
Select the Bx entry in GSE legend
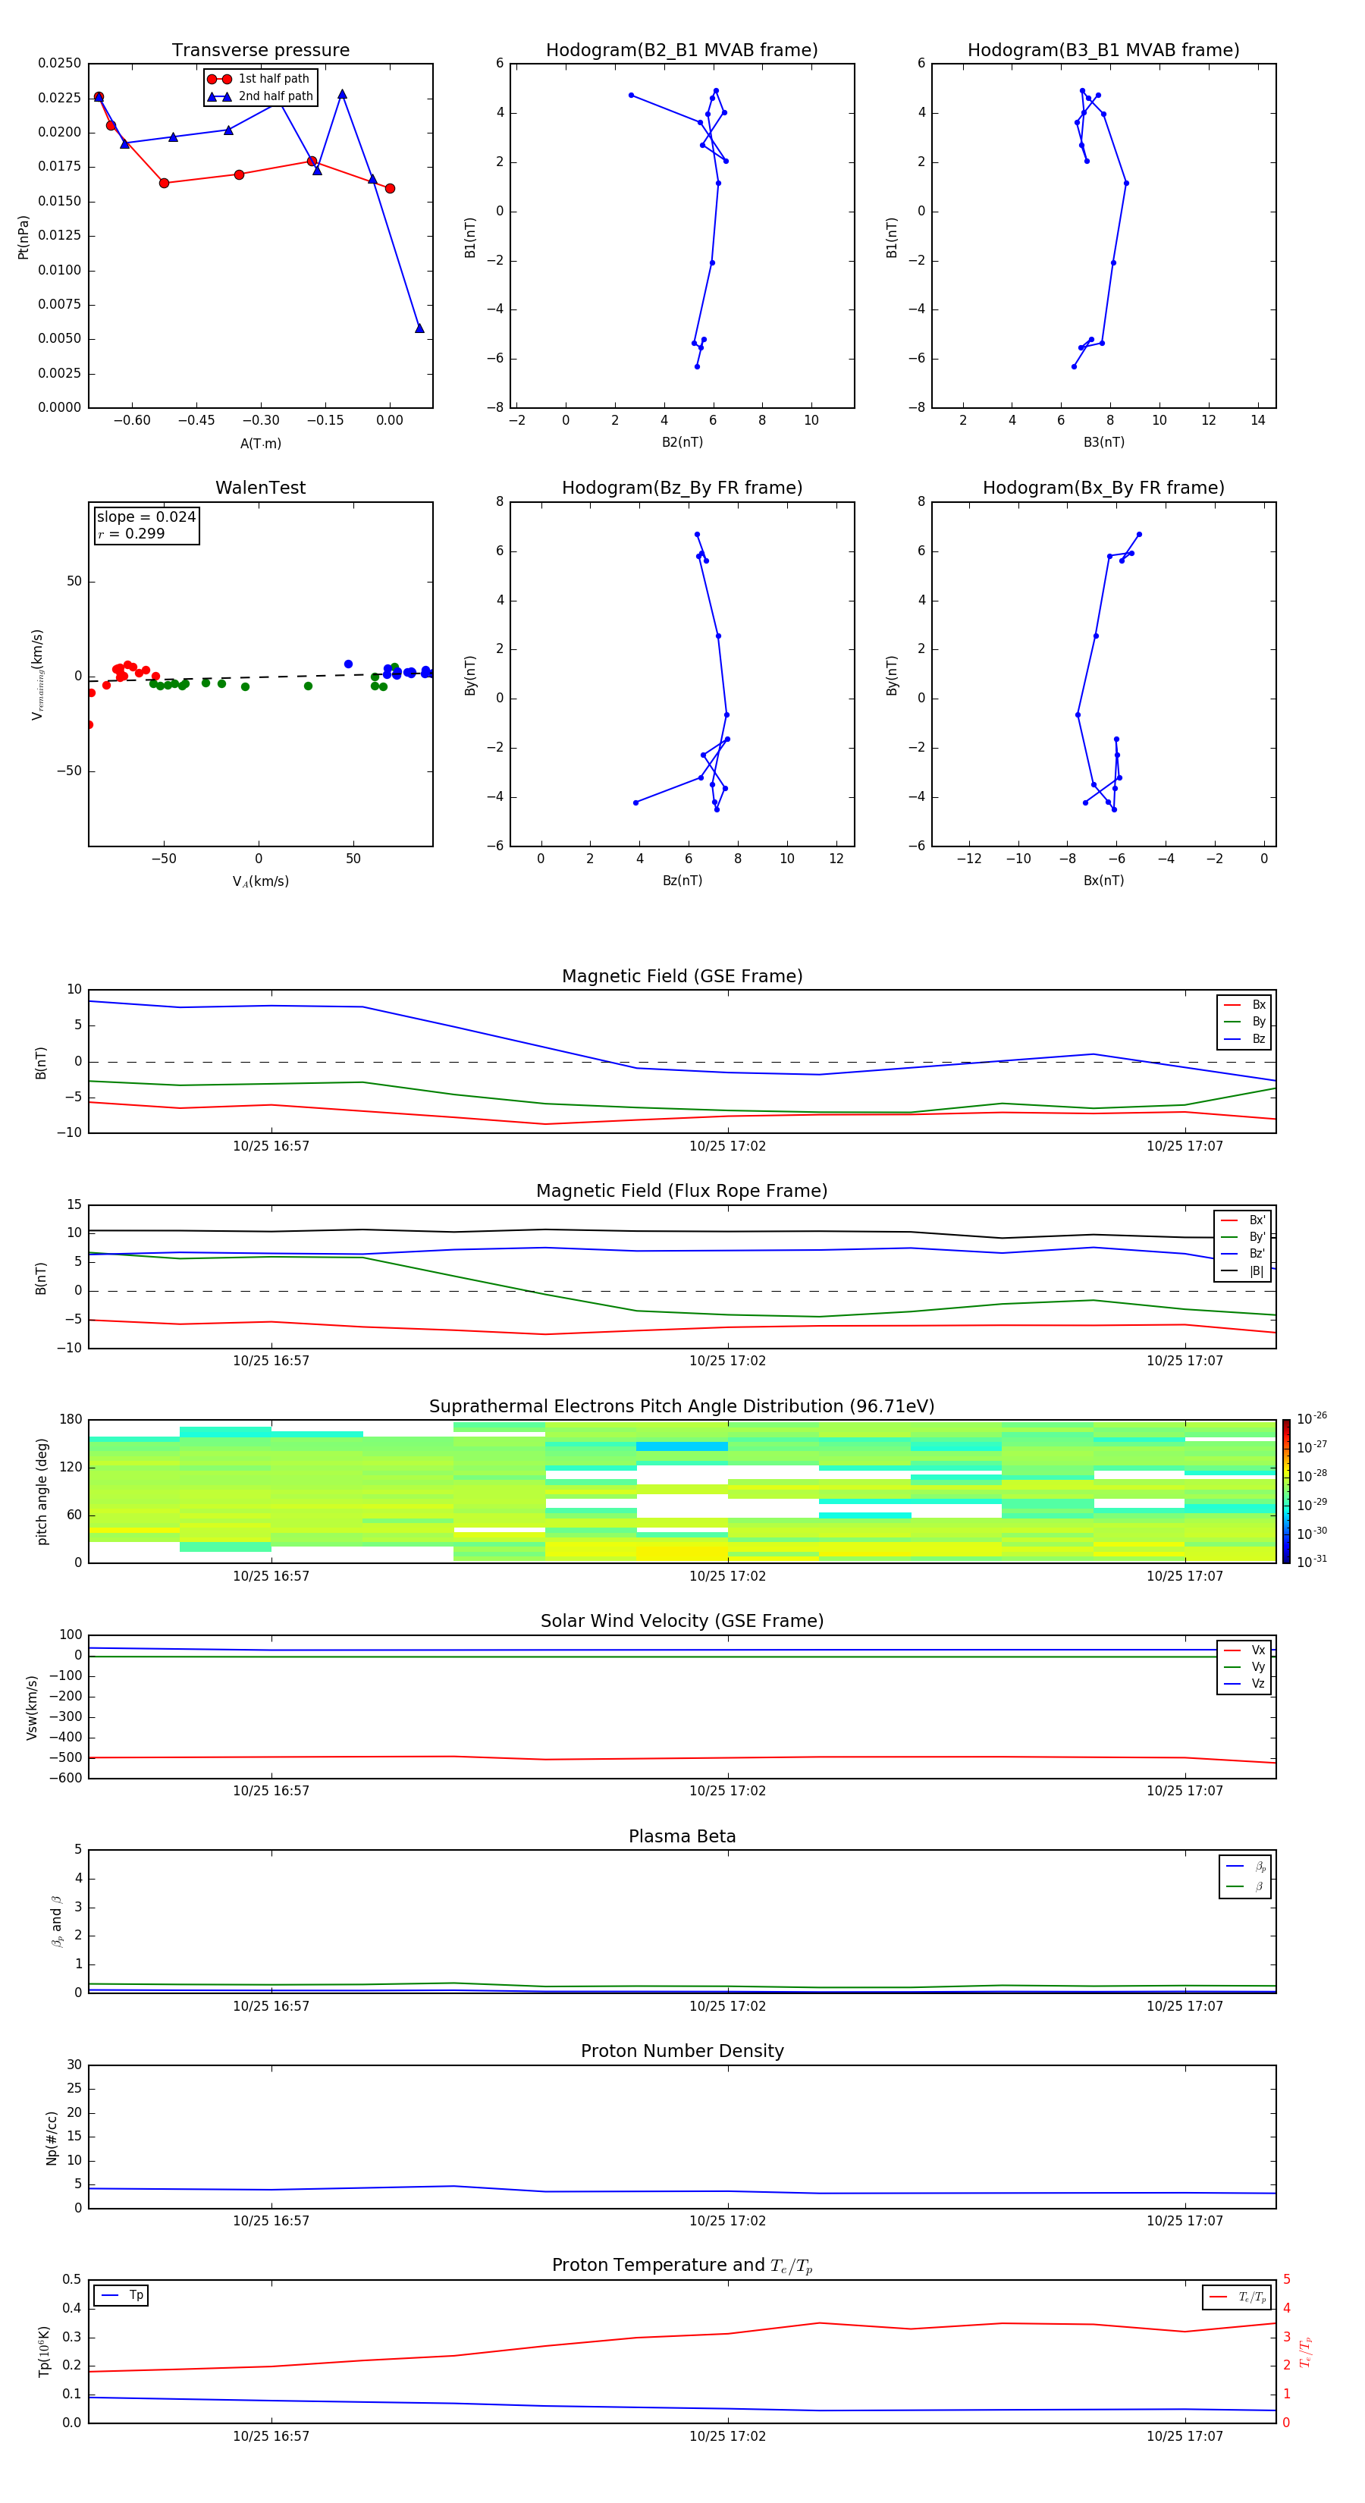click(1244, 1005)
